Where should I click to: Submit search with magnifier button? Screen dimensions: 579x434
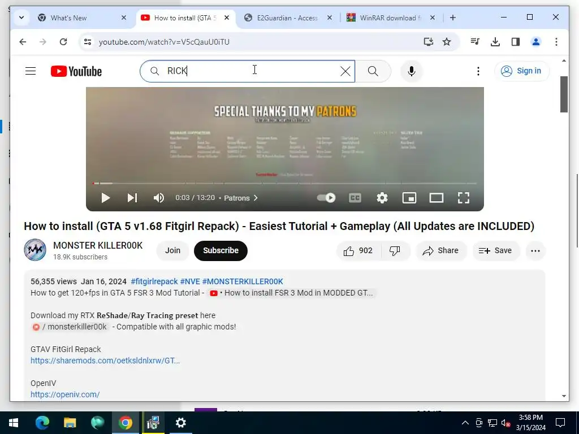(x=373, y=71)
